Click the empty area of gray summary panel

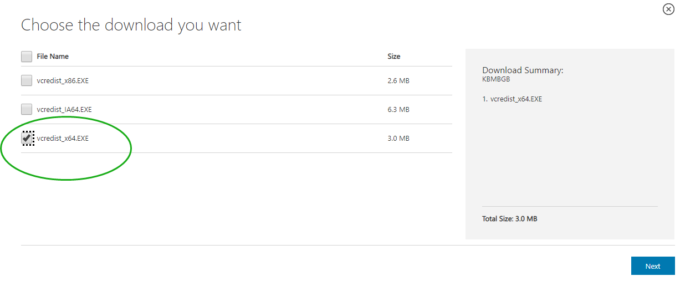570,155
